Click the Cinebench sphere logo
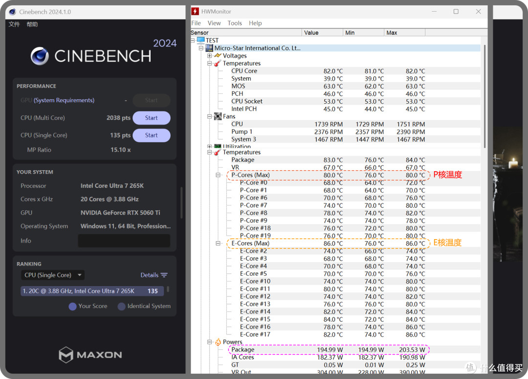The width and height of the screenshot is (528, 379). click(40, 56)
